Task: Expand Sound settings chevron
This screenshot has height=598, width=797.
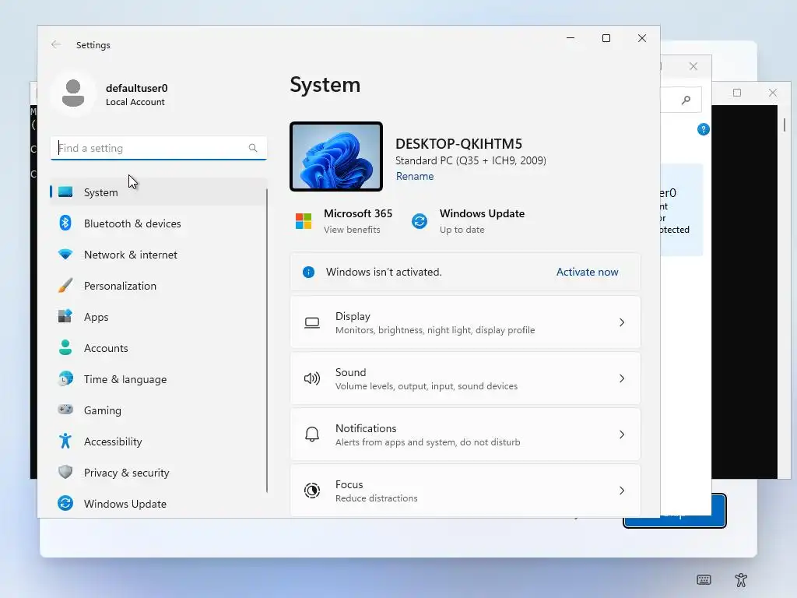Action: click(622, 378)
